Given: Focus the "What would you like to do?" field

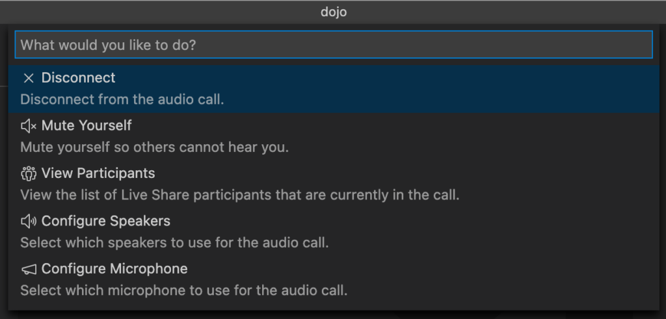Looking at the screenshot, I should coord(334,45).
